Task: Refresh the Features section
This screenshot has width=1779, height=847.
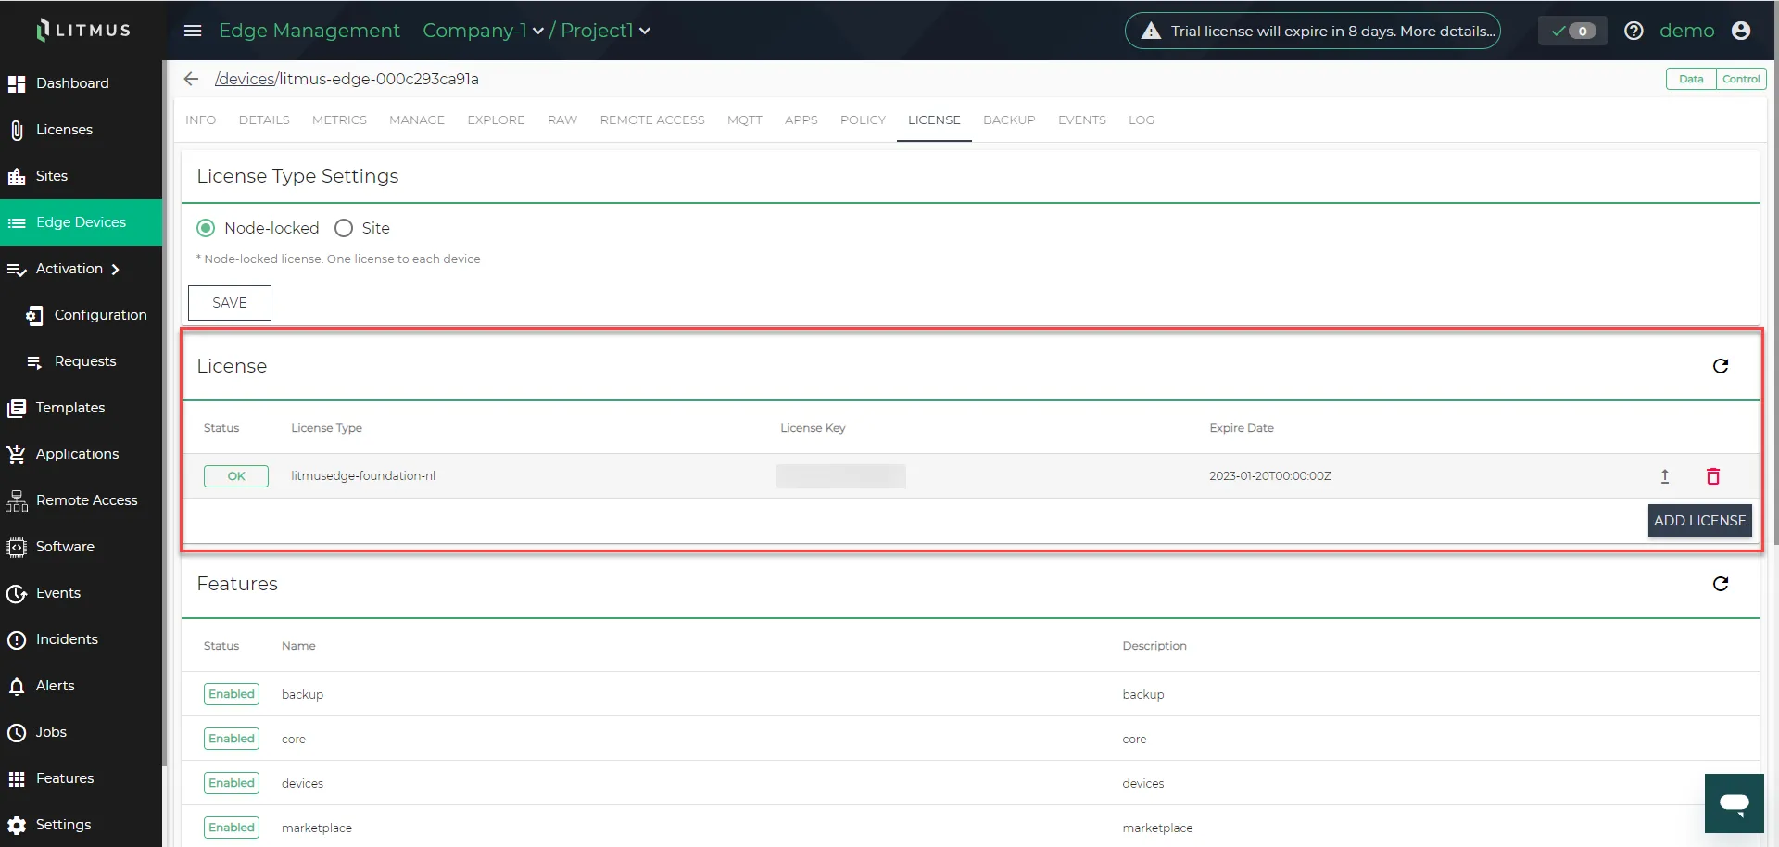Action: [1721, 584]
